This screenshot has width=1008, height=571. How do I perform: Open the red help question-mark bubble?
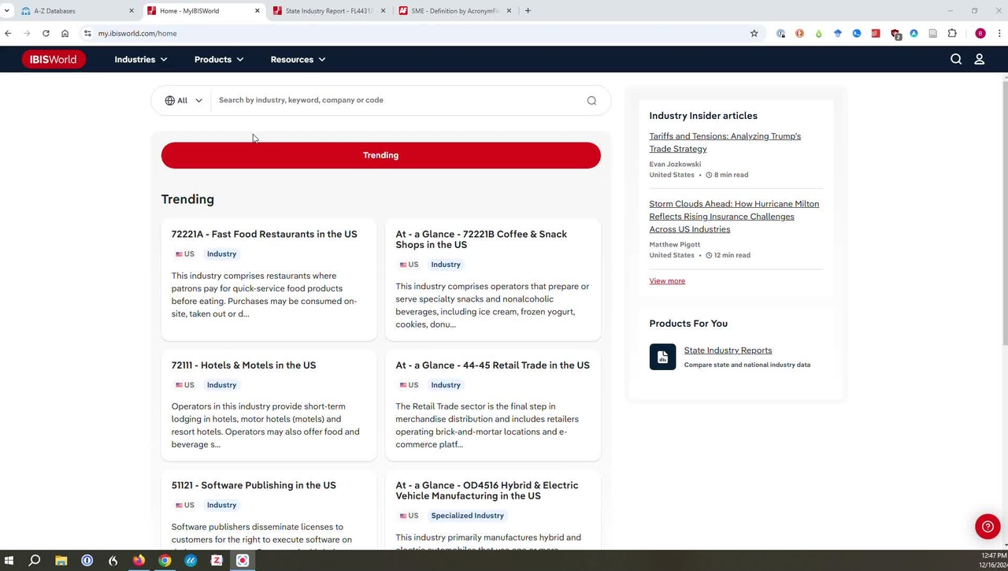(x=988, y=526)
